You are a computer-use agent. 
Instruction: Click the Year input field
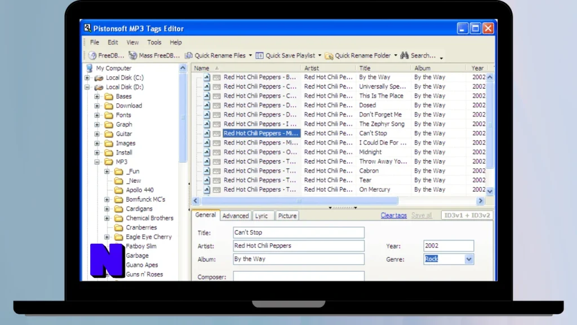(x=449, y=246)
